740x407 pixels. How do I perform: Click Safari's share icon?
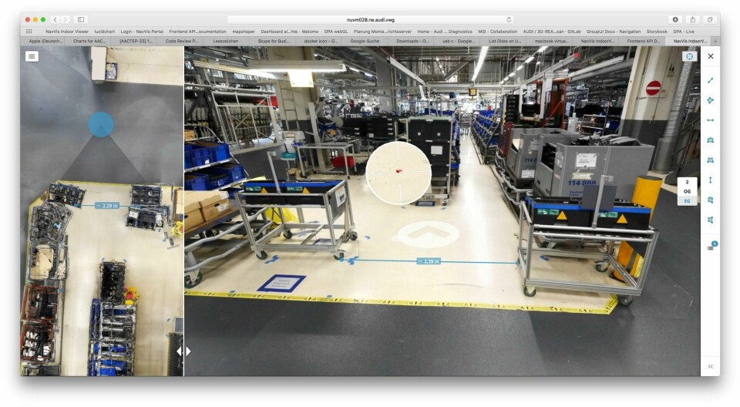pyautogui.click(x=692, y=19)
